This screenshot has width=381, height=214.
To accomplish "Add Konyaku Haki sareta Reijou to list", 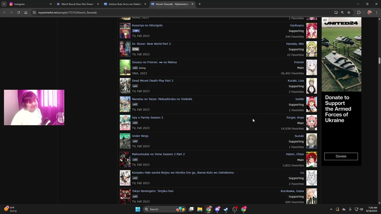I will 135,178.
